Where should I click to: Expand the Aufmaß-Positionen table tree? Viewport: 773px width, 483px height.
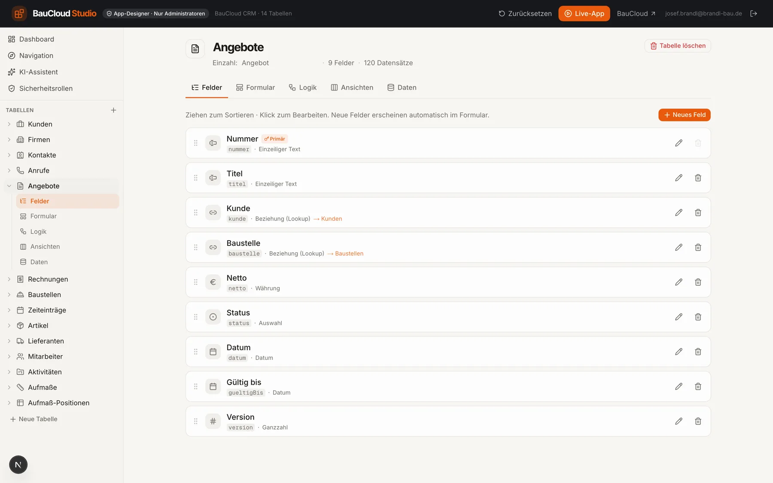click(x=9, y=402)
